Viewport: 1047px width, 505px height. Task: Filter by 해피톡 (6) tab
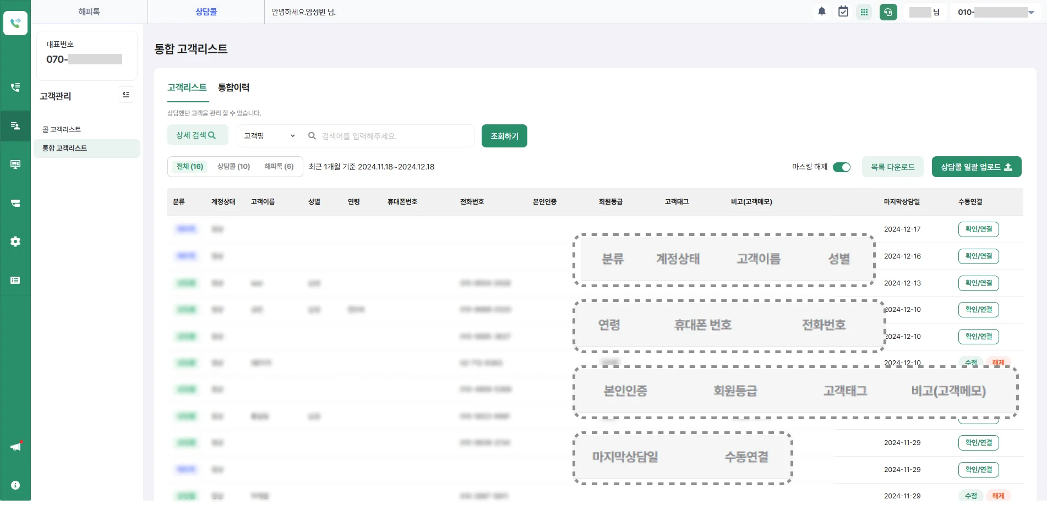(279, 167)
